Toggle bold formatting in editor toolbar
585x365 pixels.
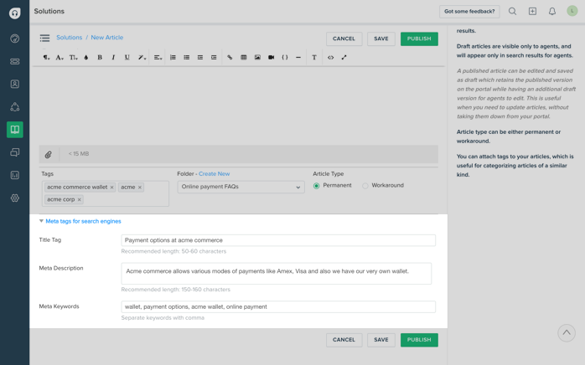click(x=100, y=58)
